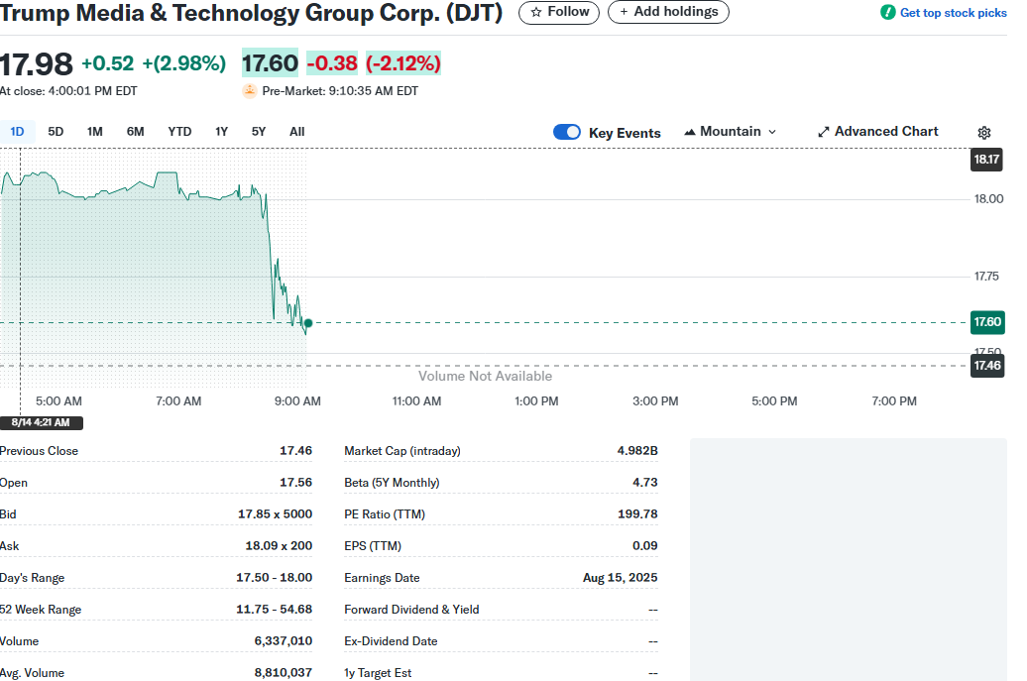
Task: Switch to the 5D time range
Action: point(56,132)
